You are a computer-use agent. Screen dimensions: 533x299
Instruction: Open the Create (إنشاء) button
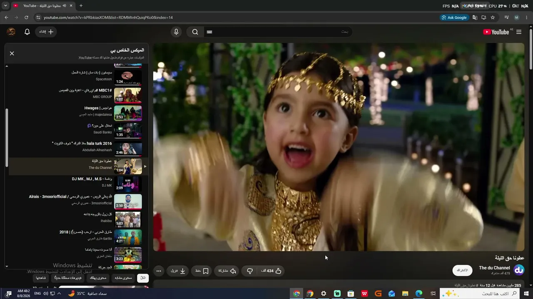(x=46, y=32)
